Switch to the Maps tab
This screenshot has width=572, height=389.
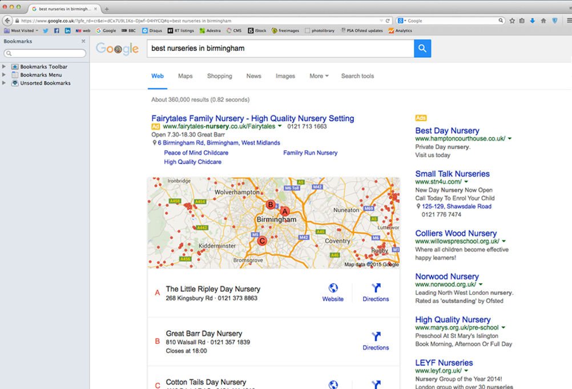click(x=186, y=76)
